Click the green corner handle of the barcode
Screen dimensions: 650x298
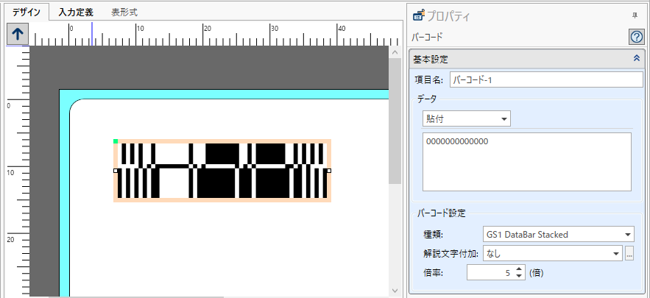(116, 141)
